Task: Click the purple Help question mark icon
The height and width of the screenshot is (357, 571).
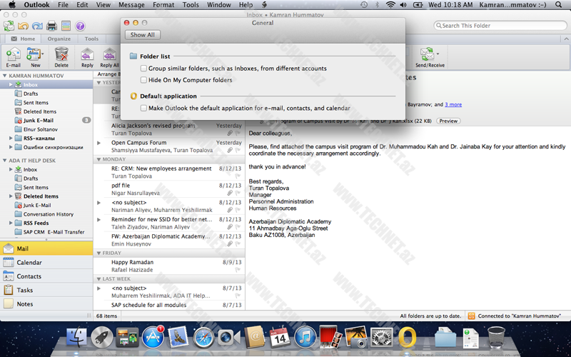Action: (x=80, y=26)
